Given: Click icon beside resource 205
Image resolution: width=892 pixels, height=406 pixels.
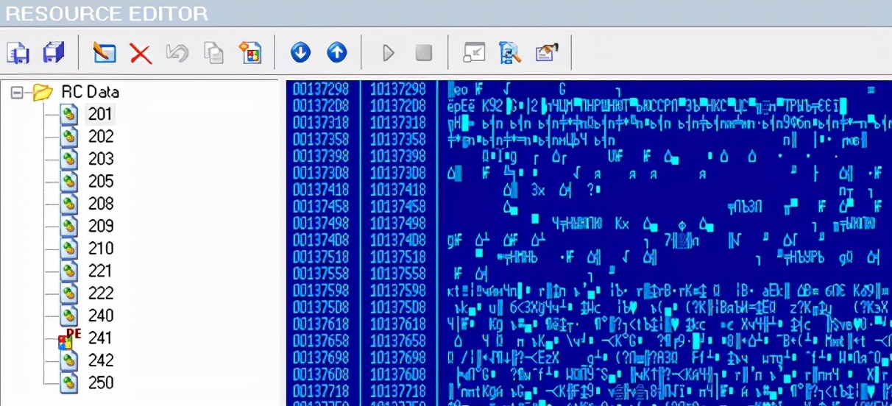Looking at the screenshot, I should point(69,182).
